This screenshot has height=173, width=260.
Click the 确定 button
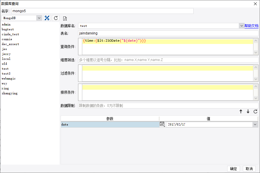pos(233,169)
